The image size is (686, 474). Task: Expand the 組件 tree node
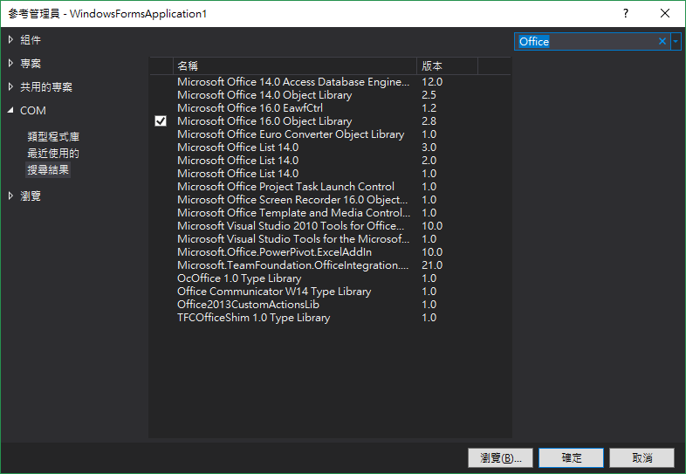[10, 40]
